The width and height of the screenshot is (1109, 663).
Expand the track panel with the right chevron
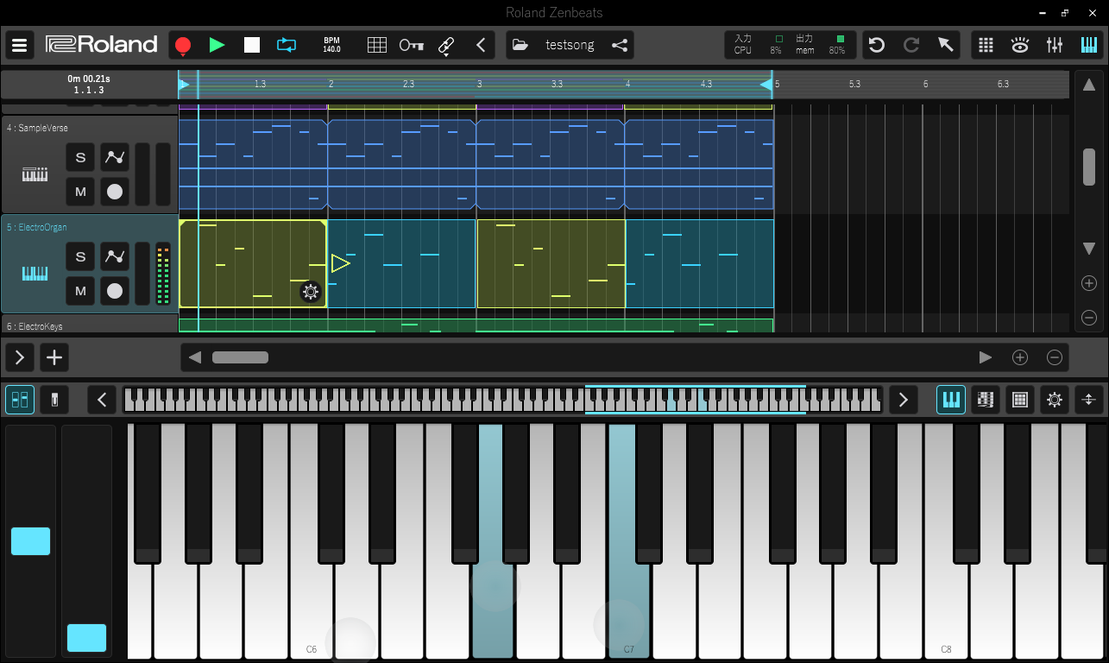(x=20, y=357)
